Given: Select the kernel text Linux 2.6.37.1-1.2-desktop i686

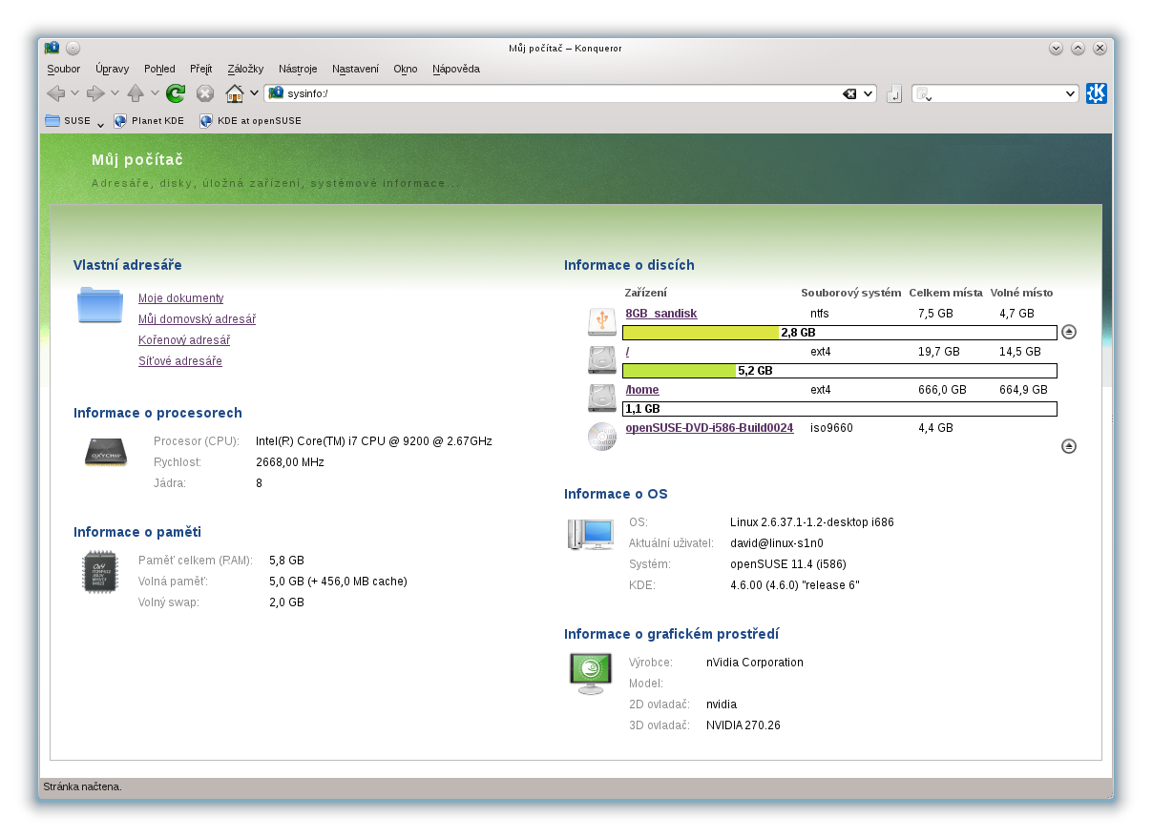Looking at the screenshot, I should [812, 522].
